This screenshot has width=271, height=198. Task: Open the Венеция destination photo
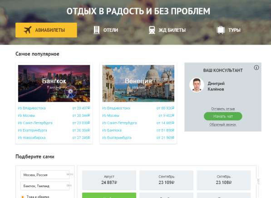click(138, 84)
